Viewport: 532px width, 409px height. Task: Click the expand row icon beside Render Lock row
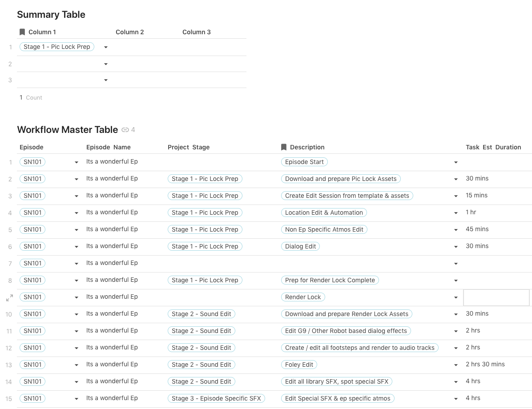tap(9, 298)
